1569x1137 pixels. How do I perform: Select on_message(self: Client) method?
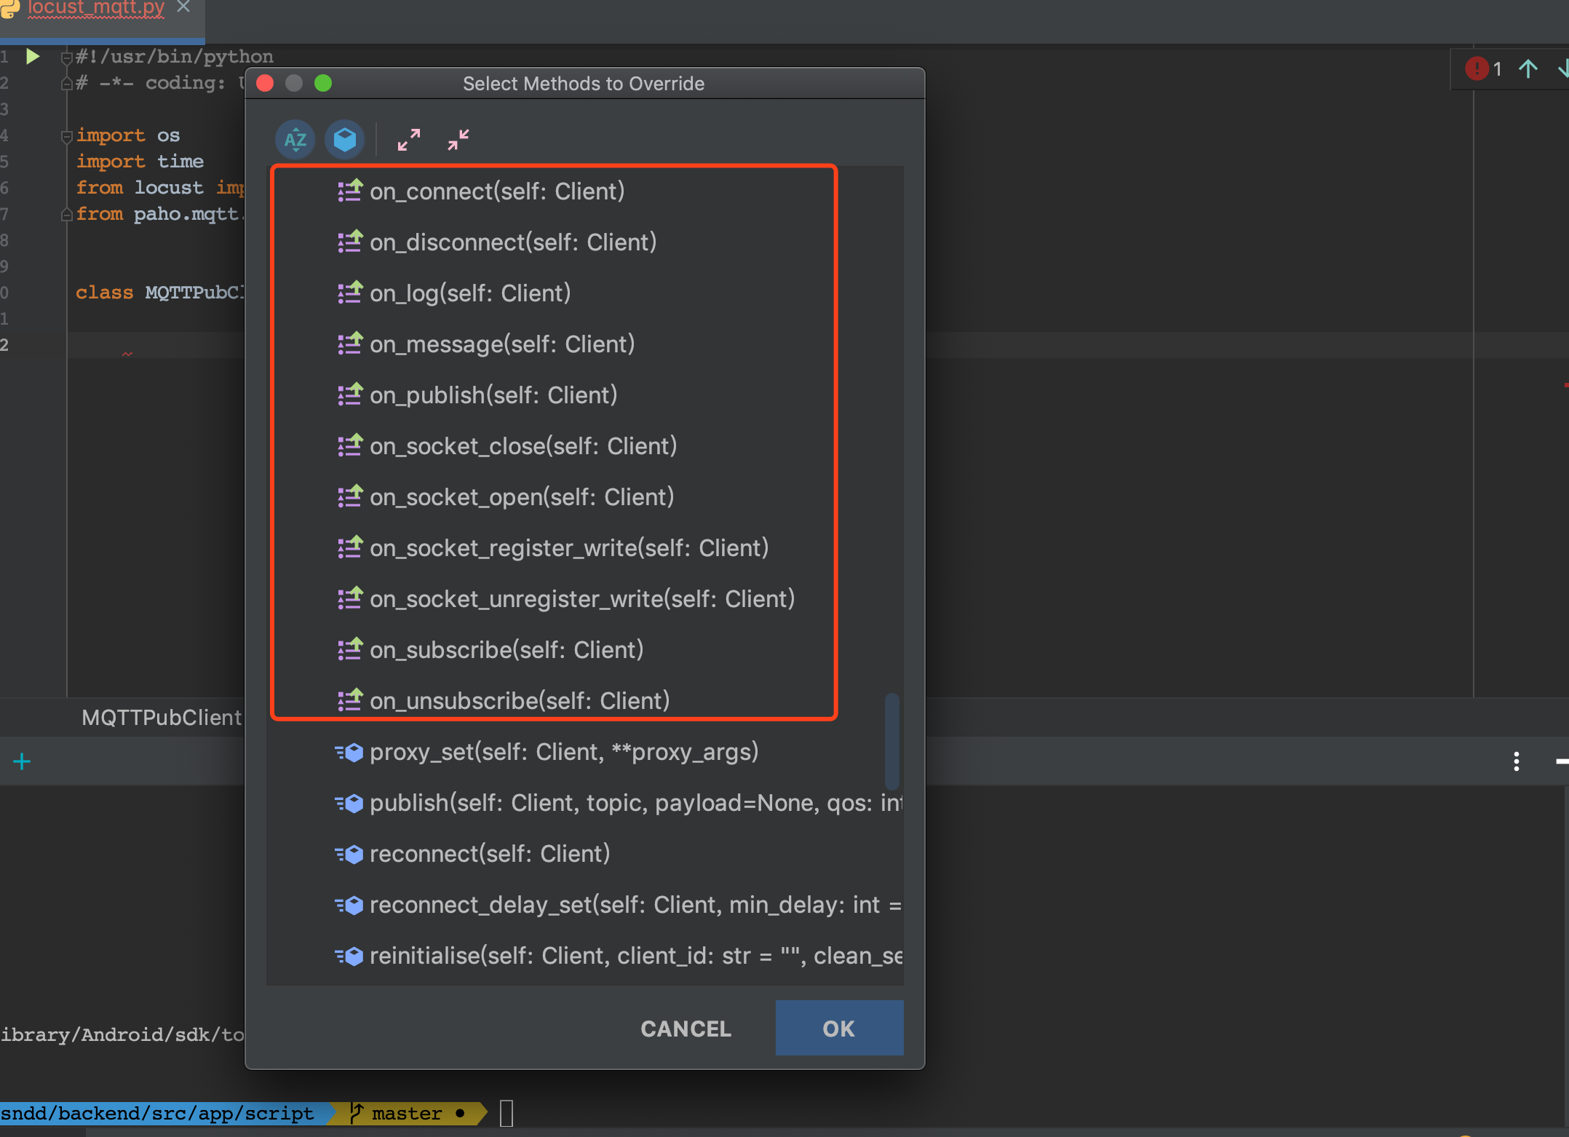(x=502, y=344)
